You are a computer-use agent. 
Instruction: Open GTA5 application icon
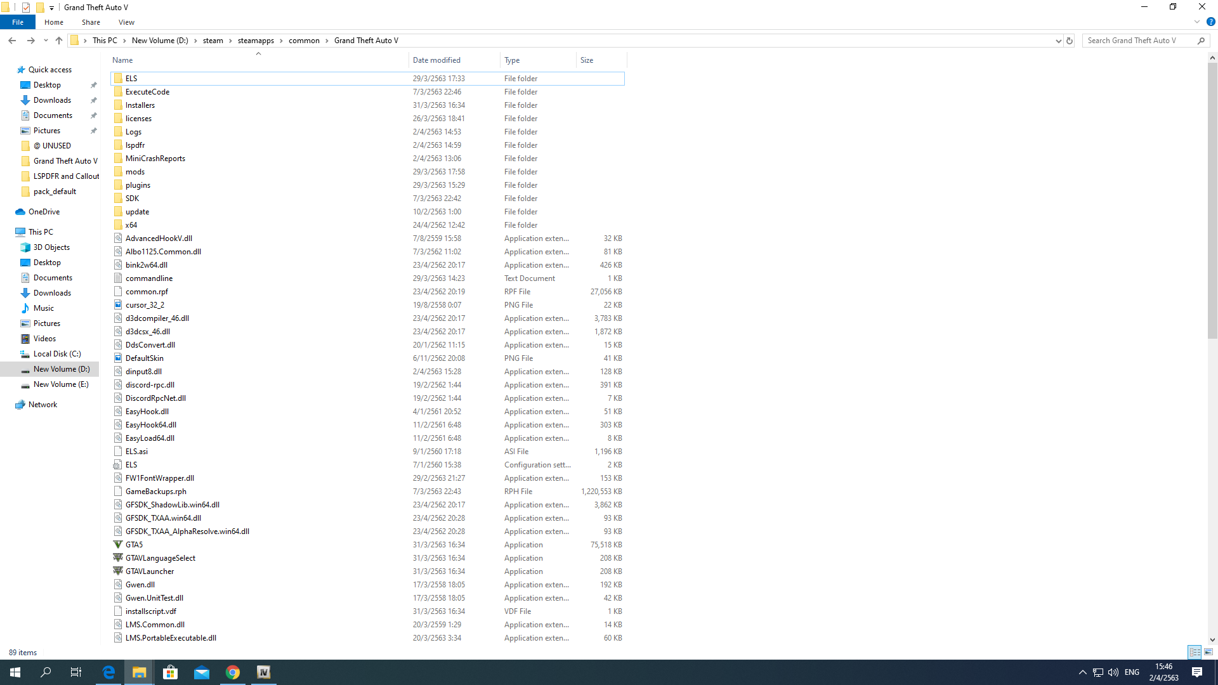click(118, 545)
